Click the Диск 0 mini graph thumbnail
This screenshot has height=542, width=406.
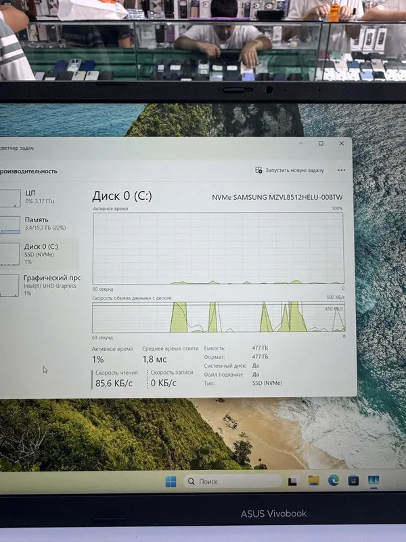point(9,254)
